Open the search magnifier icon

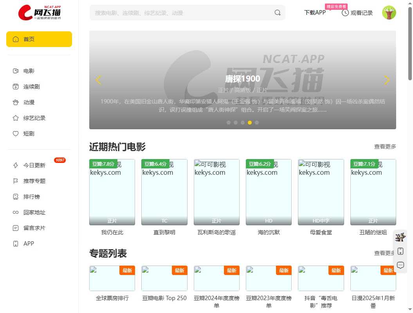tap(277, 13)
